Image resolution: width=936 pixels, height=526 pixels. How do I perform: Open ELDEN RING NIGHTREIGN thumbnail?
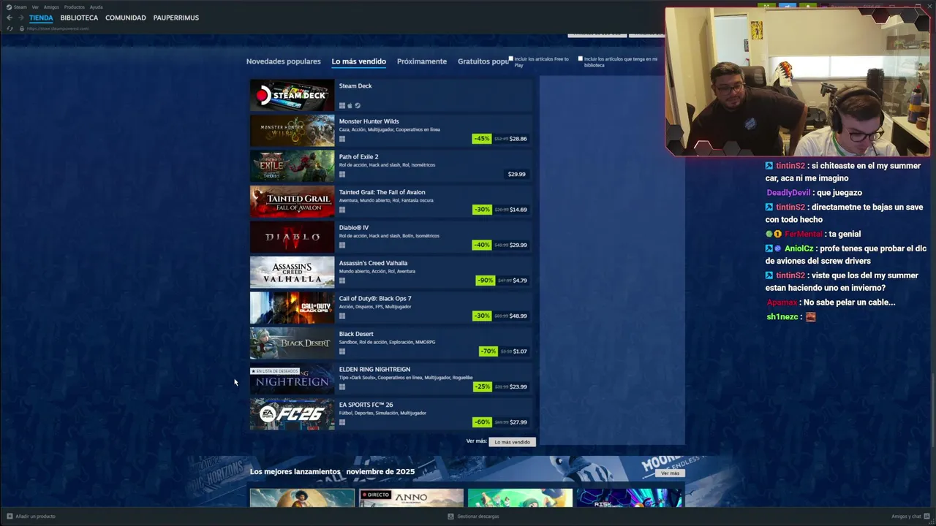pos(292,379)
